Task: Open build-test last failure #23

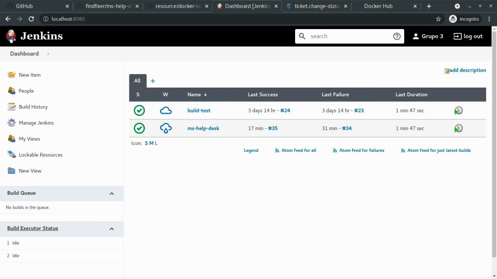Action: pos(359,110)
